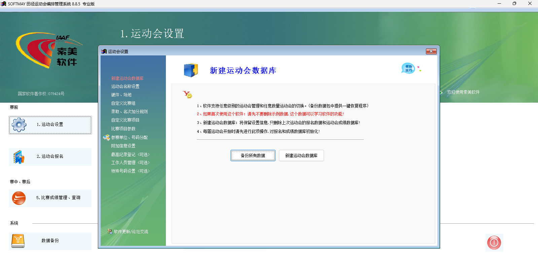Open the 运动会报名 notebook icon
The width and height of the screenshot is (538, 269).
click(x=19, y=157)
